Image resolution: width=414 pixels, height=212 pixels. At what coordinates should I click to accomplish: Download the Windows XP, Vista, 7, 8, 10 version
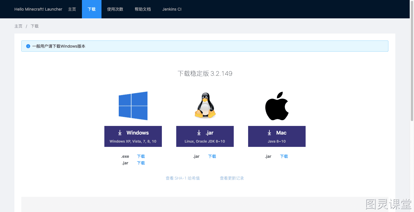tap(133, 136)
